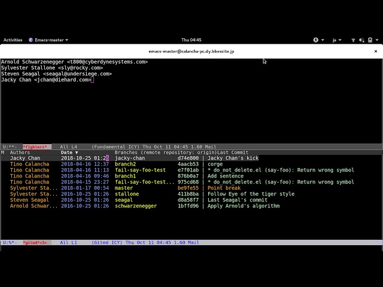This screenshot has width=383, height=287.
Task: Click the Thu 04:45 clock
Action: click(x=191, y=40)
